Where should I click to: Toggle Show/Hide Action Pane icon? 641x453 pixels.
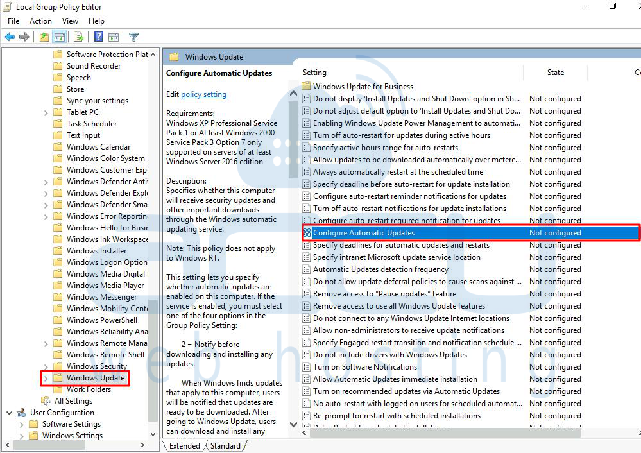[114, 37]
